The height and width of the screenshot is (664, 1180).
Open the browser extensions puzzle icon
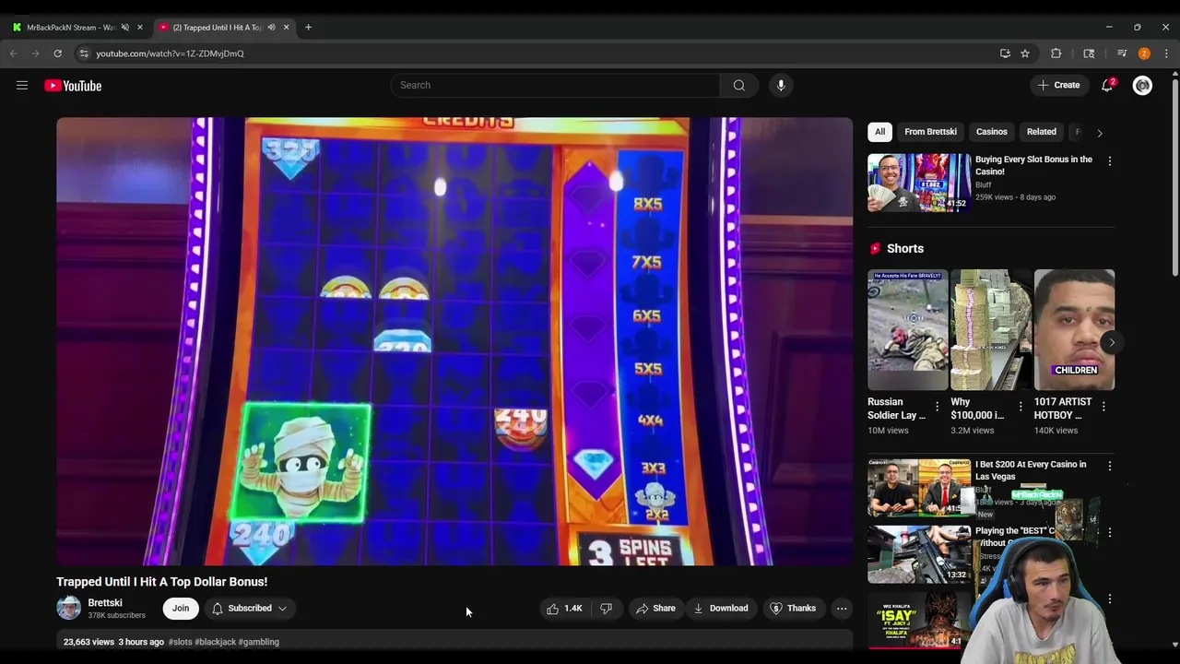[x=1056, y=53]
